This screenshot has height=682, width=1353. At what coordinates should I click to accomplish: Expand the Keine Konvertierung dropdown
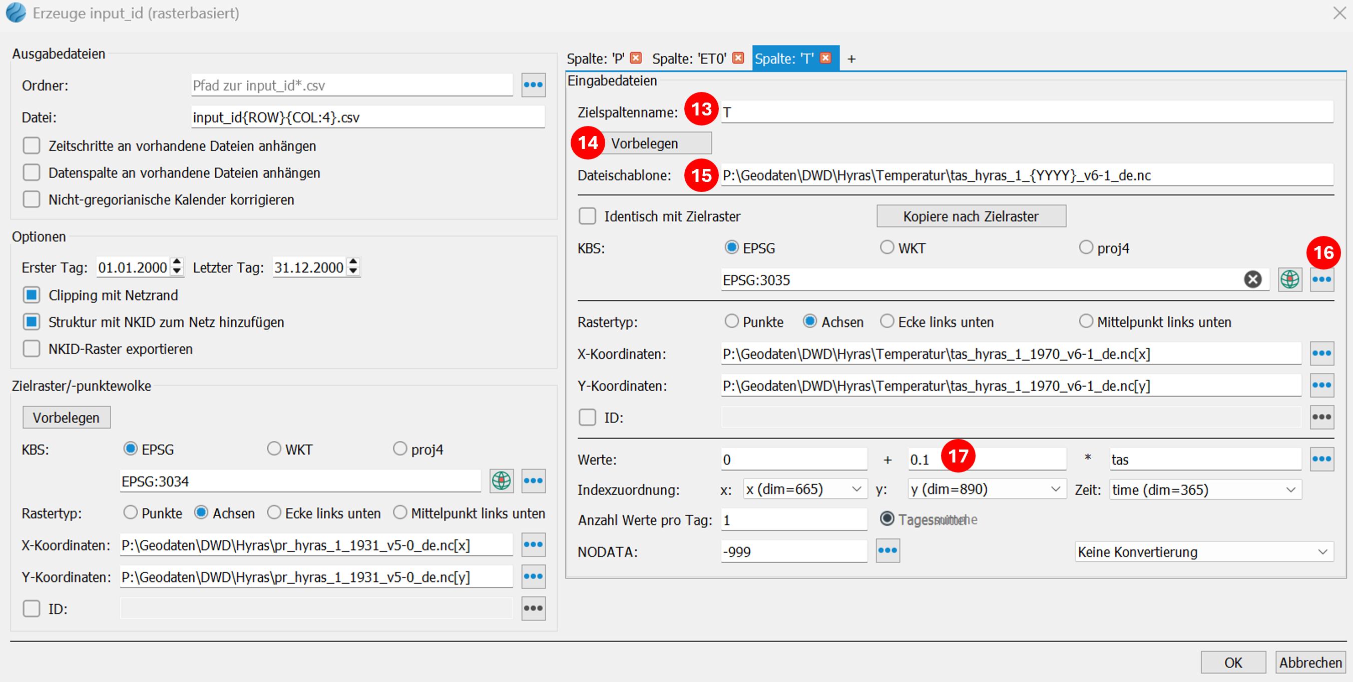pyautogui.click(x=1203, y=552)
